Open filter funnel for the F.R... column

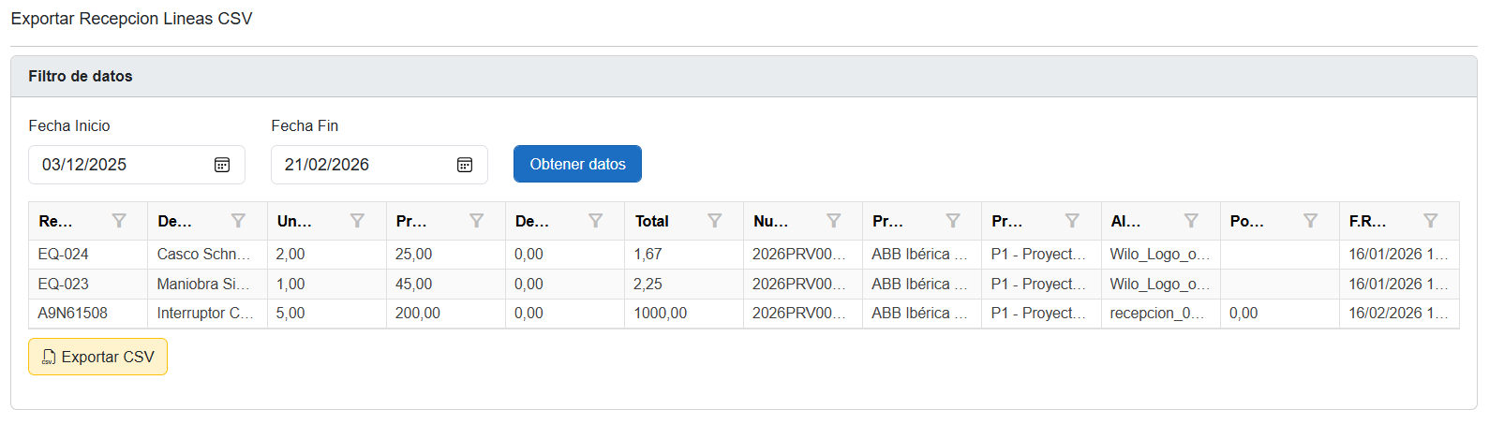1430,221
